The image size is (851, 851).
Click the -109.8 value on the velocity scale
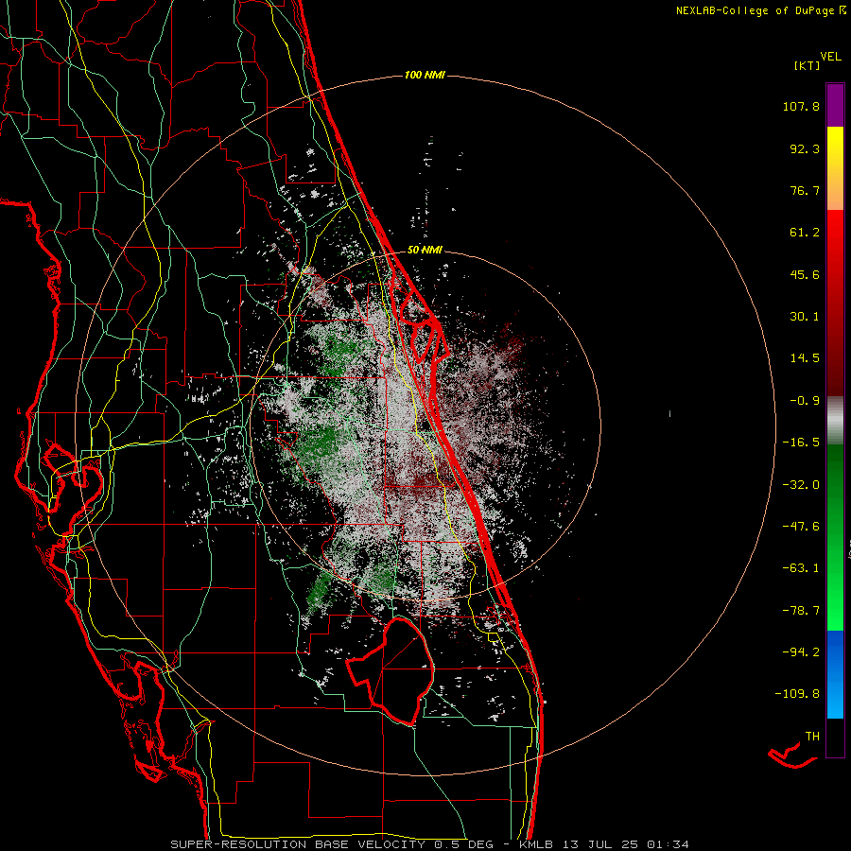(797, 694)
